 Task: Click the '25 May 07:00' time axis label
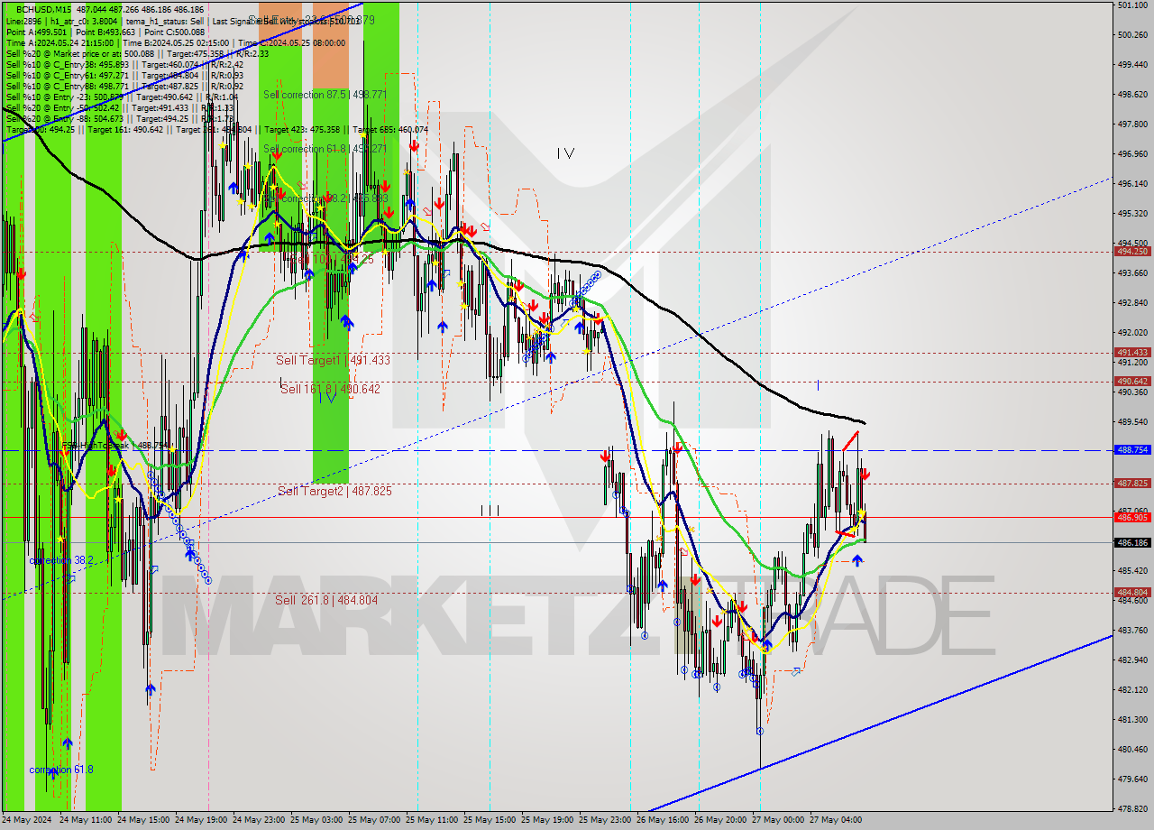(x=376, y=820)
